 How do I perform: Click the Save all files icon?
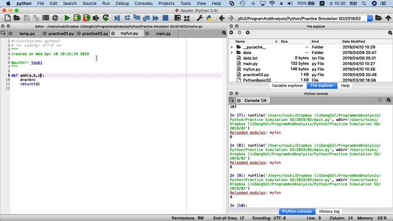click(x=36, y=18)
